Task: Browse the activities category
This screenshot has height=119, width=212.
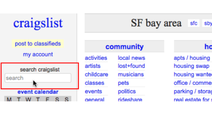Action: (x=96, y=58)
